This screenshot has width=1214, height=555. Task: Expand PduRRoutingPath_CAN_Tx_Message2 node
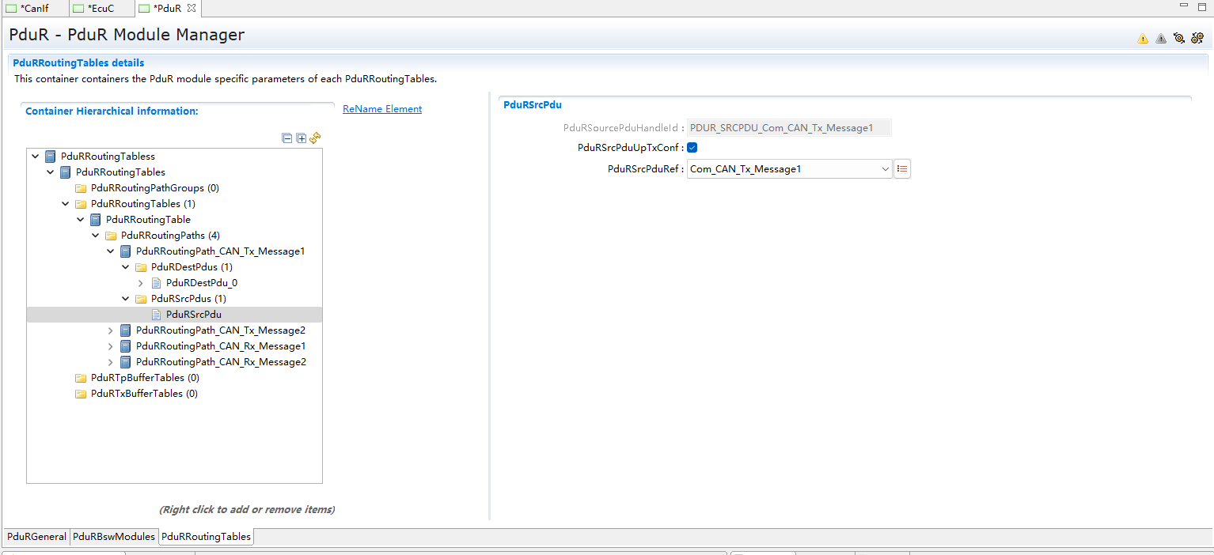[111, 330]
